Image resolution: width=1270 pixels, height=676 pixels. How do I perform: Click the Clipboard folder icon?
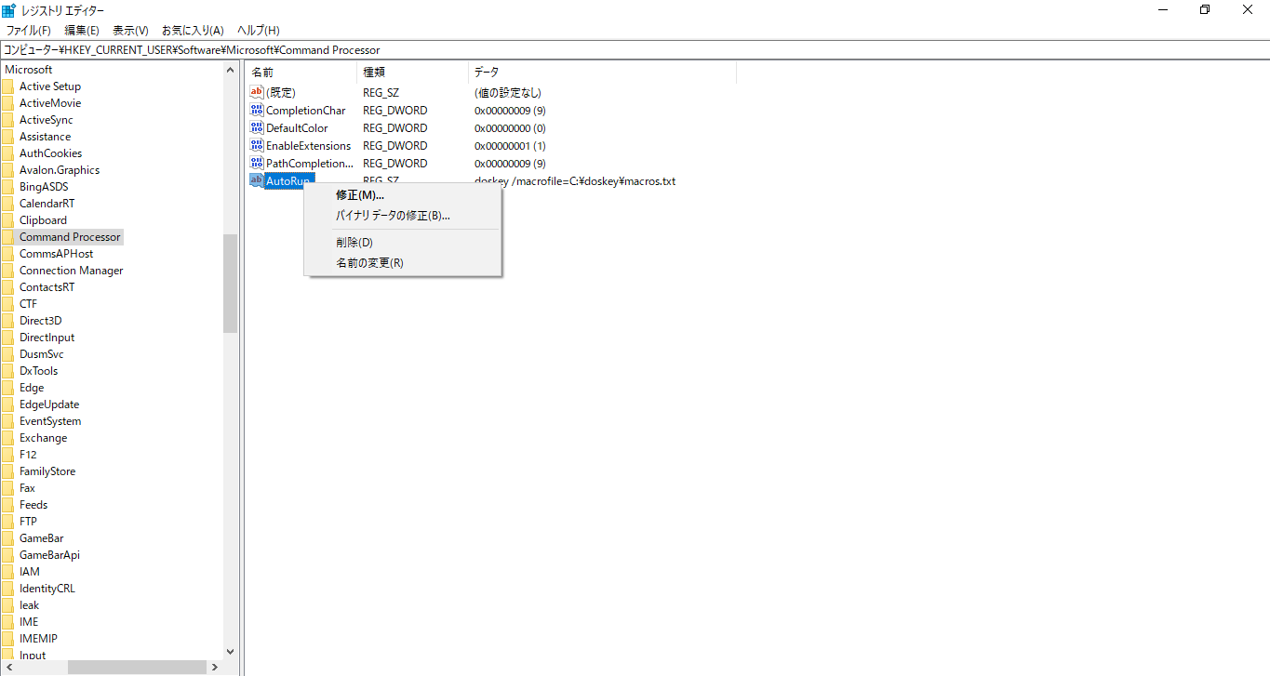pyautogui.click(x=7, y=220)
